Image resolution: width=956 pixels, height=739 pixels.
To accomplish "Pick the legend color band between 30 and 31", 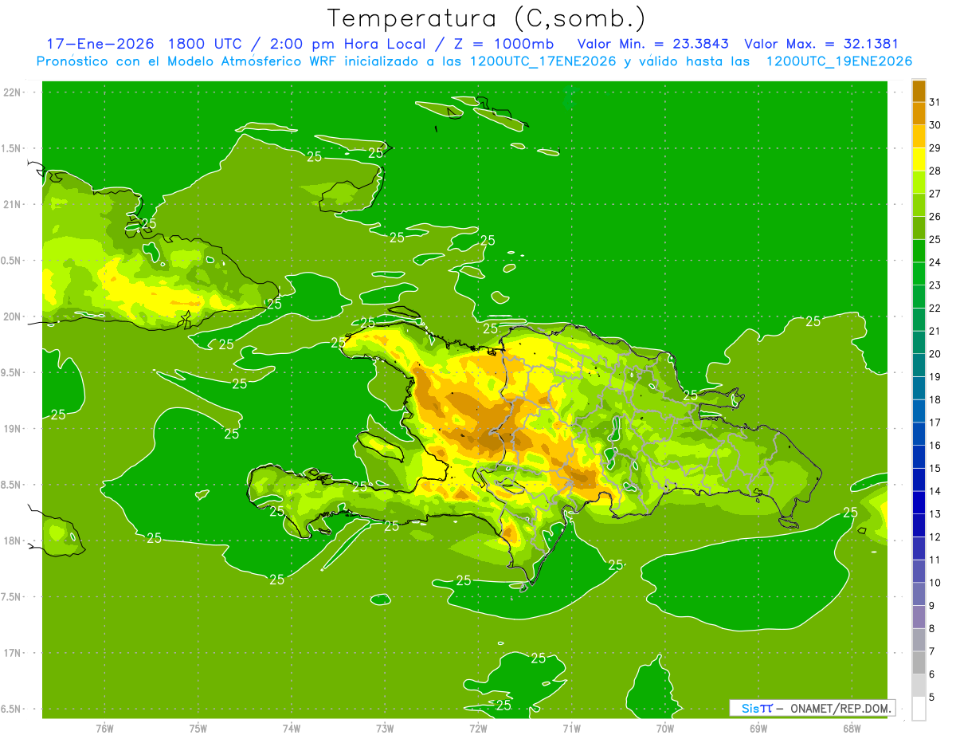I will (x=919, y=113).
